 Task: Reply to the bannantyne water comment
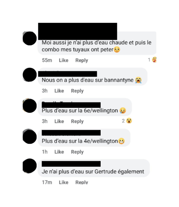tap(77, 91)
